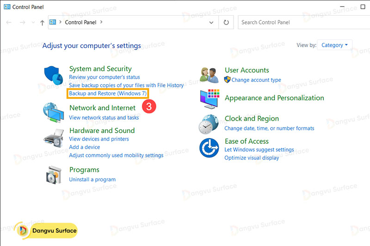
Task: Open View network status and tasks
Action: point(104,117)
